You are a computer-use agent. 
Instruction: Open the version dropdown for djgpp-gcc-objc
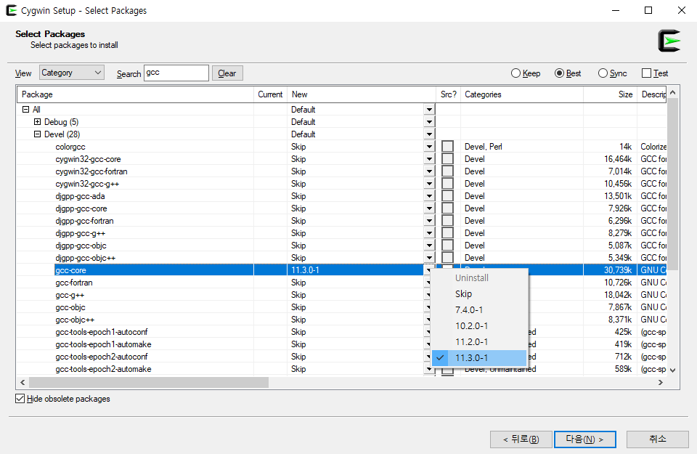pos(429,246)
